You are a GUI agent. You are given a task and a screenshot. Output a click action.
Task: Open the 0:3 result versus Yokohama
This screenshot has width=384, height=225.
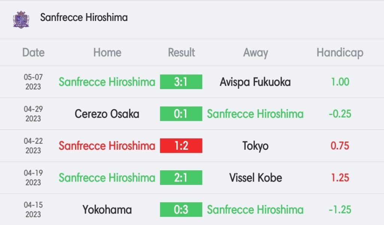click(181, 210)
